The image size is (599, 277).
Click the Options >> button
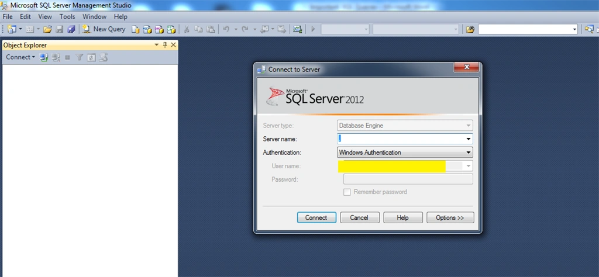point(450,217)
